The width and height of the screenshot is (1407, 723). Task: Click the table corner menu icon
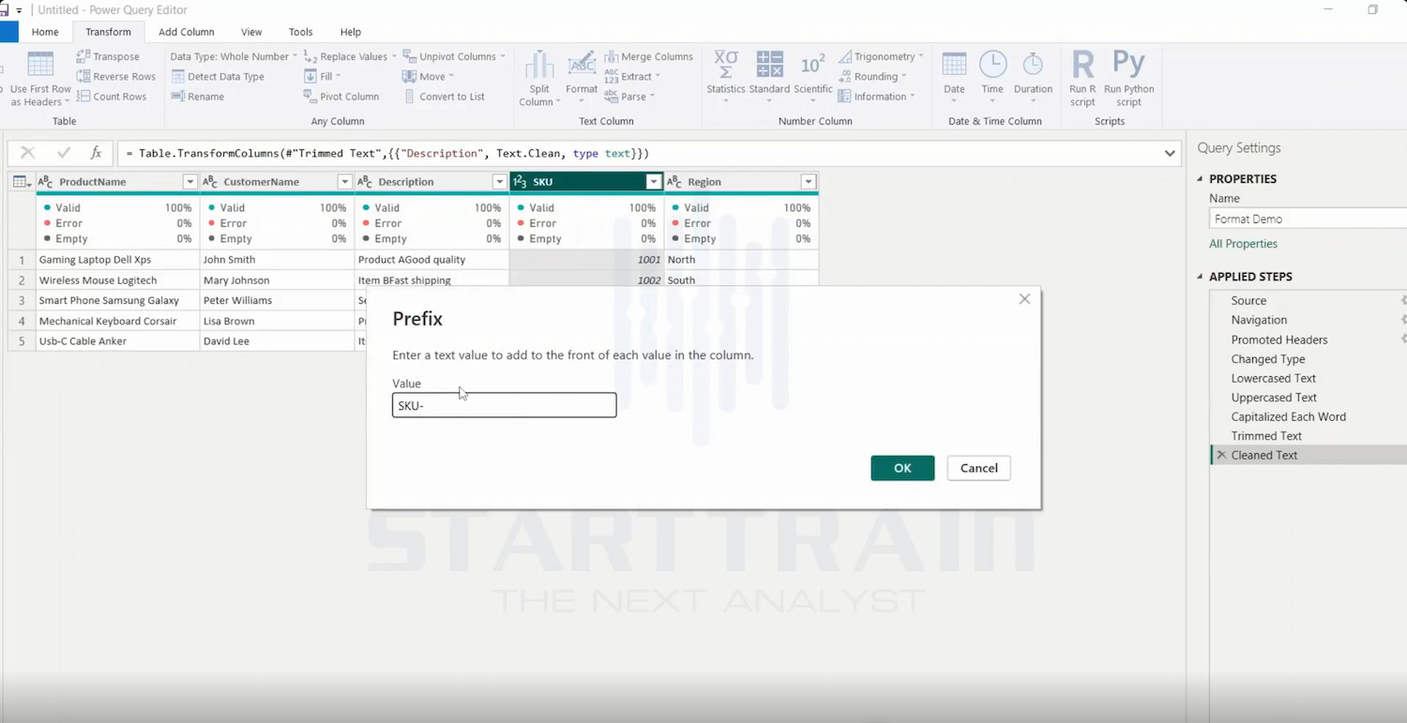[x=21, y=182]
